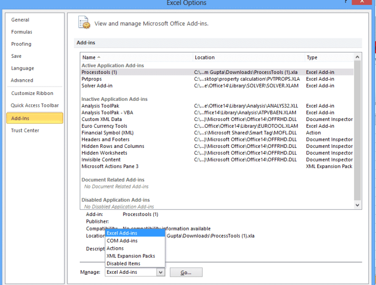Select the Headers and Footers row
Screen dimensions: 376x285
(x=217, y=140)
